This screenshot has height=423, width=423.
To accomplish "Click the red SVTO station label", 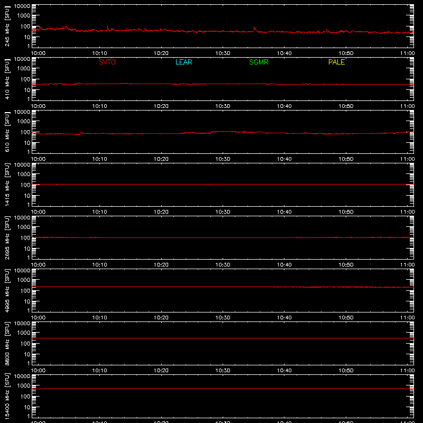I will click(107, 62).
